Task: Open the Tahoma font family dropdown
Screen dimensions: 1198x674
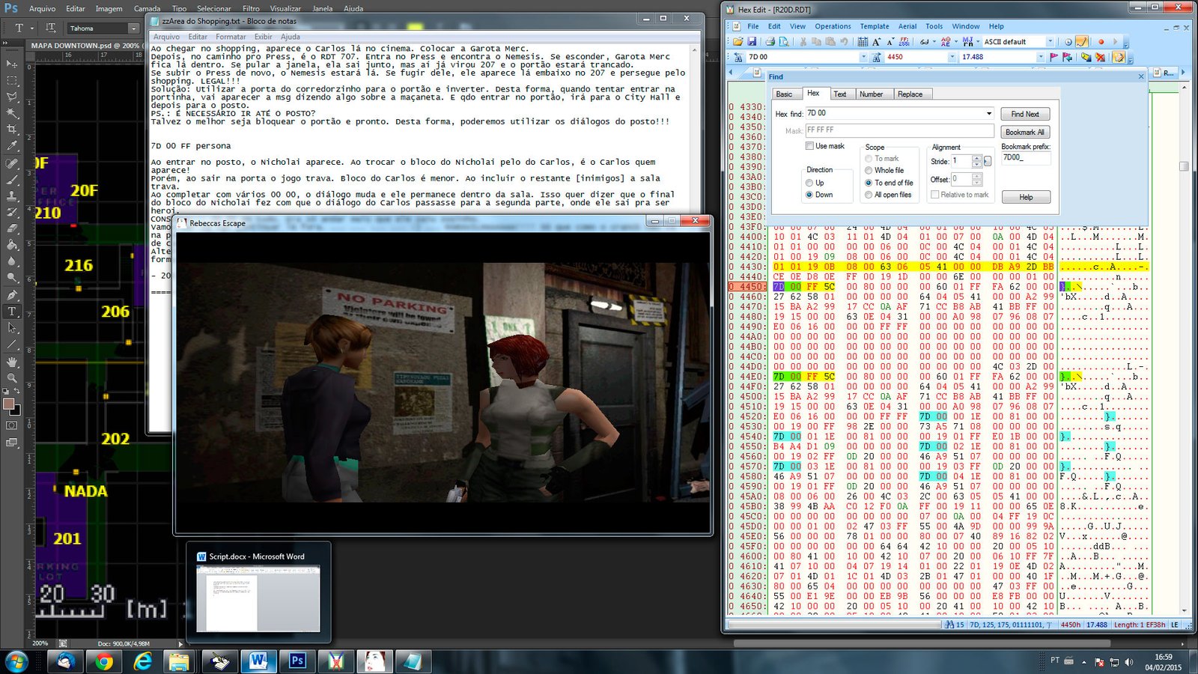Action: click(133, 28)
